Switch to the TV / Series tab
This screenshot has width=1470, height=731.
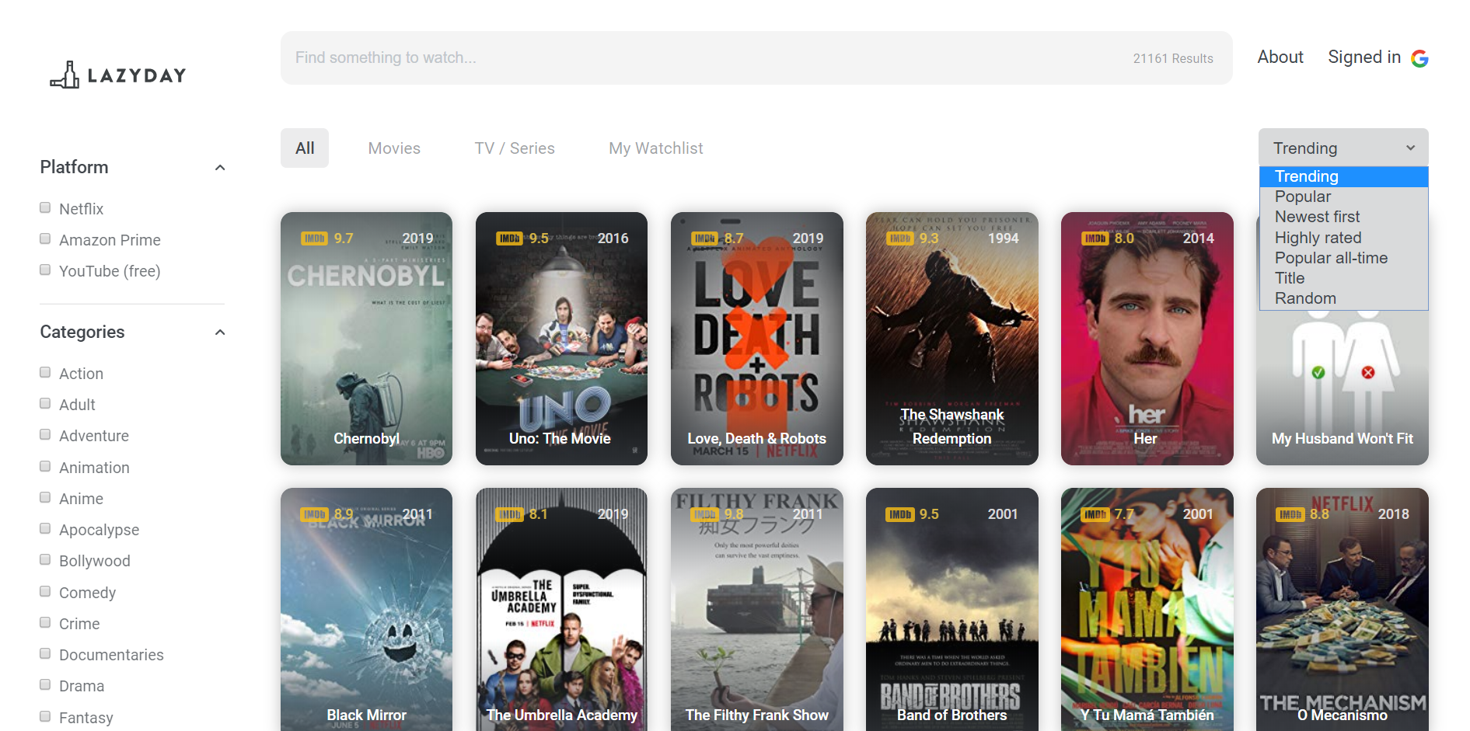pos(515,148)
